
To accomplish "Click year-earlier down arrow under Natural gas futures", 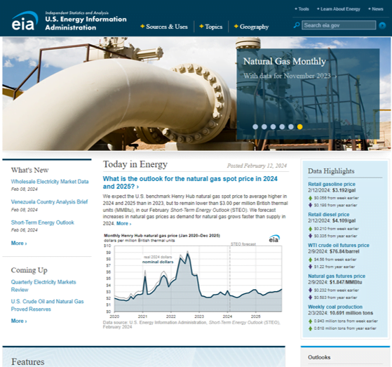I will click(x=310, y=298).
